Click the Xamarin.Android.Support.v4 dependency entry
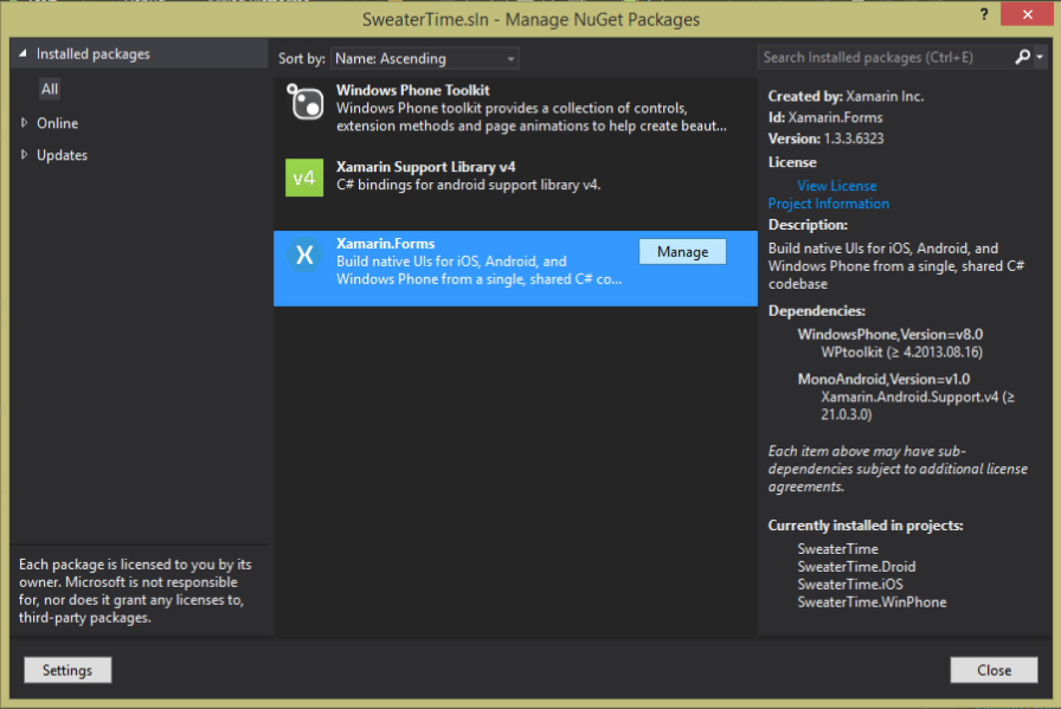The image size is (1061, 709). tap(918, 406)
